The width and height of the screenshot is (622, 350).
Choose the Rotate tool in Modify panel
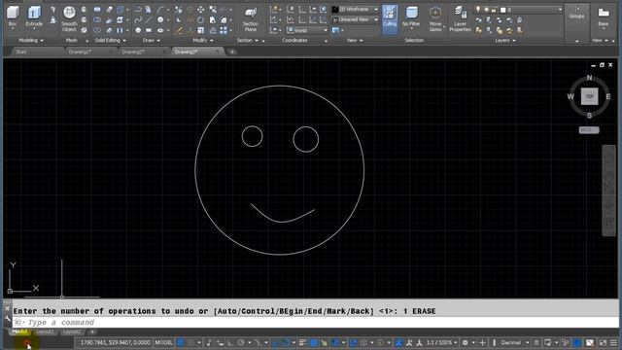pyautogui.click(x=201, y=19)
